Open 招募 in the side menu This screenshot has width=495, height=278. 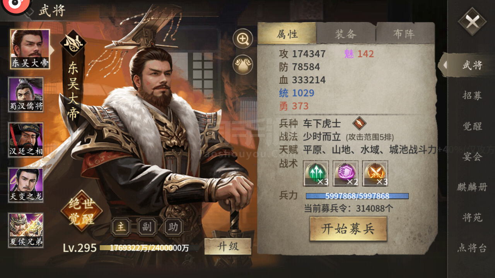click(472, 95)
